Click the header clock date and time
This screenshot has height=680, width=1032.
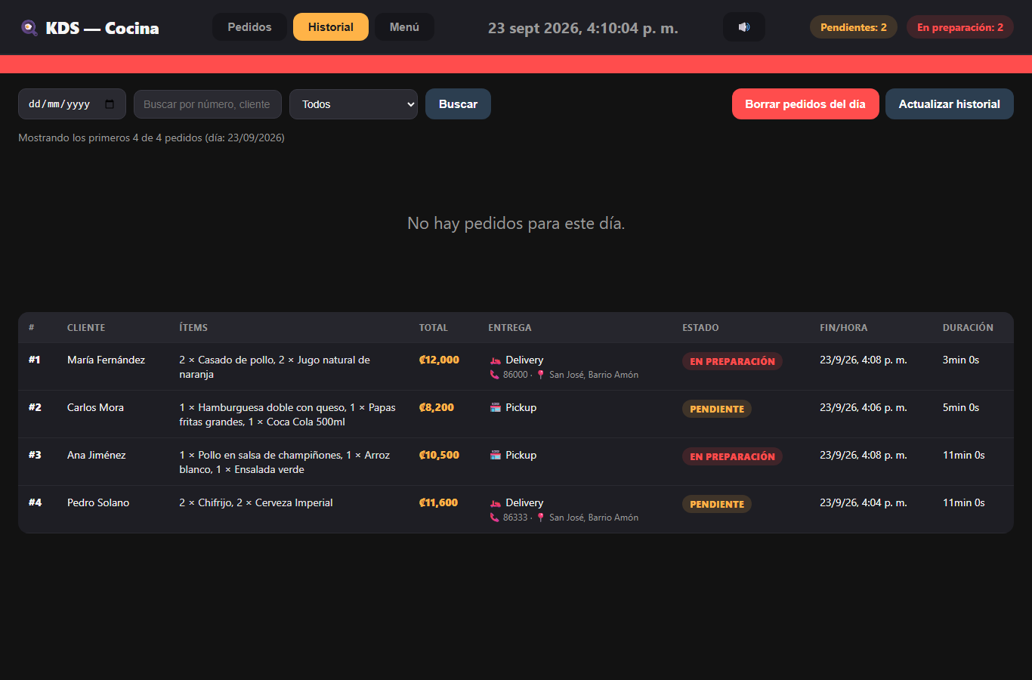[583, 28]
